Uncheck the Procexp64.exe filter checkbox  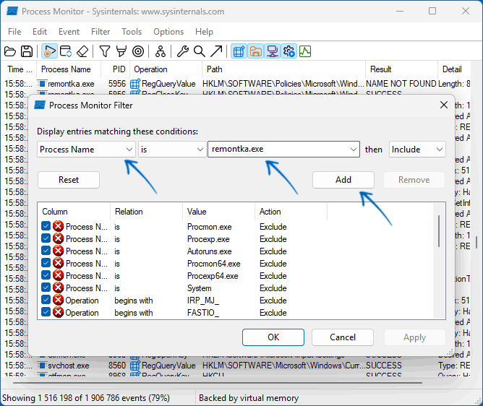[x=46, y=275]
